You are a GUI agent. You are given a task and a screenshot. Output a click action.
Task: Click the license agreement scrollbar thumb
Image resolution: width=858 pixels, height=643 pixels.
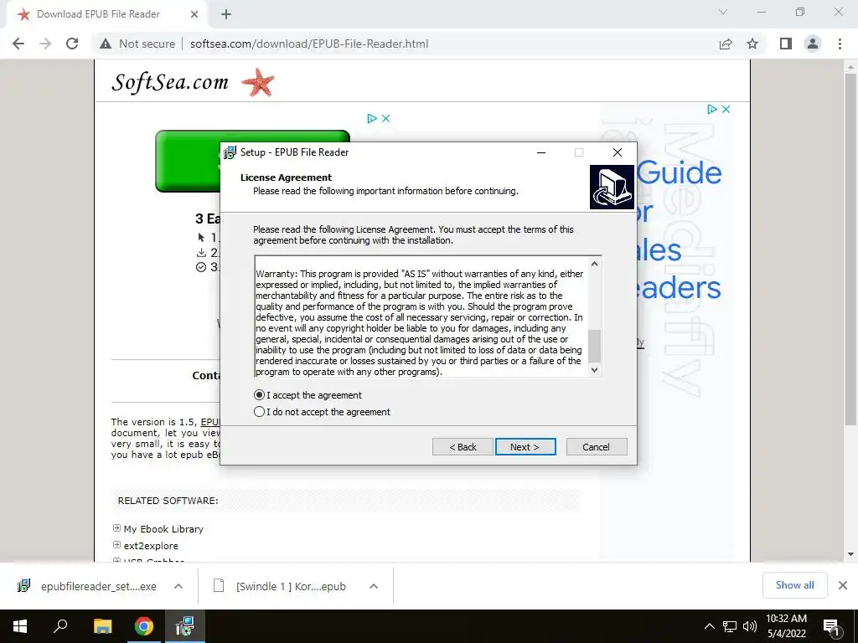coord(594,346)
